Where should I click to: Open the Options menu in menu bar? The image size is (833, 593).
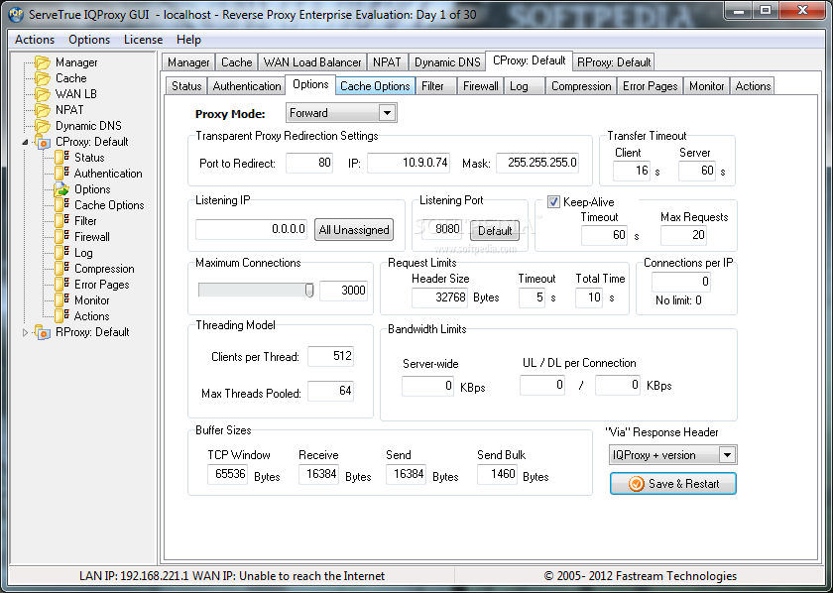89,40
